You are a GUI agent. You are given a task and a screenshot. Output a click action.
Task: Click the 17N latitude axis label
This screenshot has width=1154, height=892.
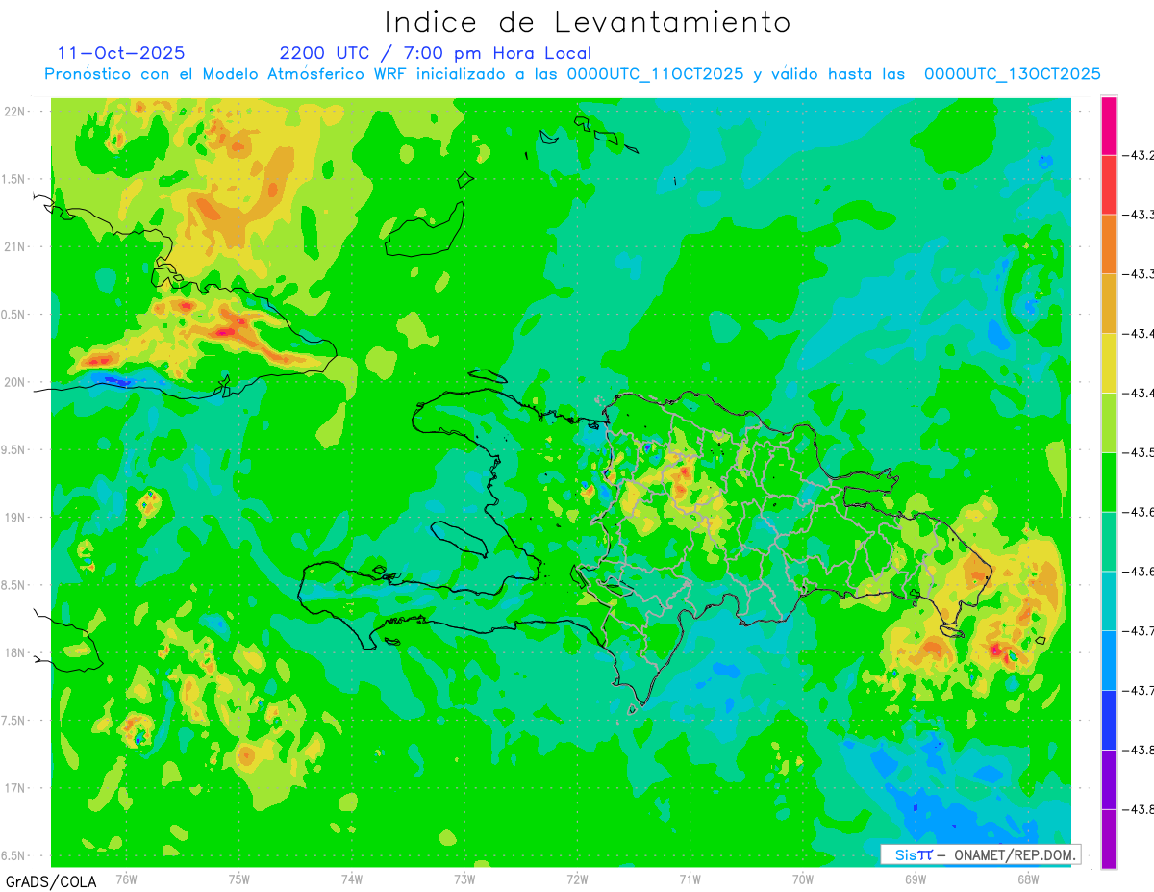(15, 788)
